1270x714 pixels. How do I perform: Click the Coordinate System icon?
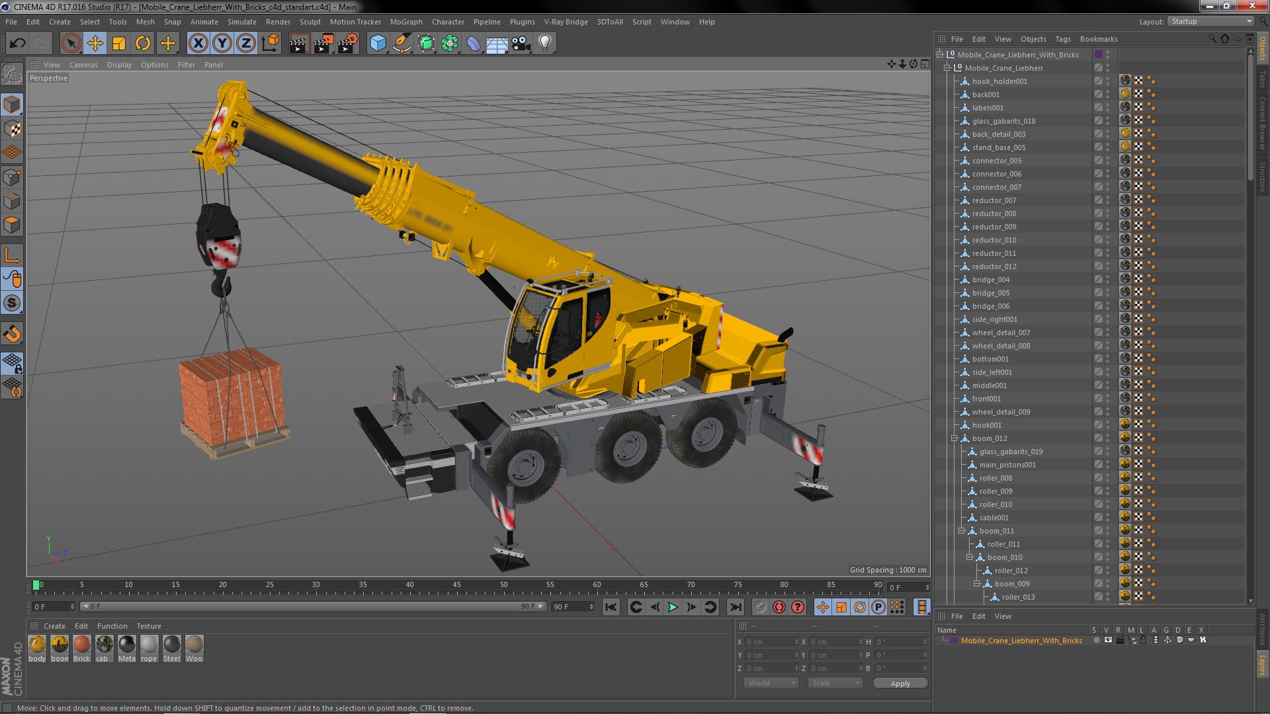pyautogui.click(x=270, y=44)
